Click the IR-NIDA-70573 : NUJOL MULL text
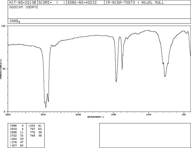Image resolution: width=191 pixels, height=148 pixels. pyautogui.click(x=135, y=2)
